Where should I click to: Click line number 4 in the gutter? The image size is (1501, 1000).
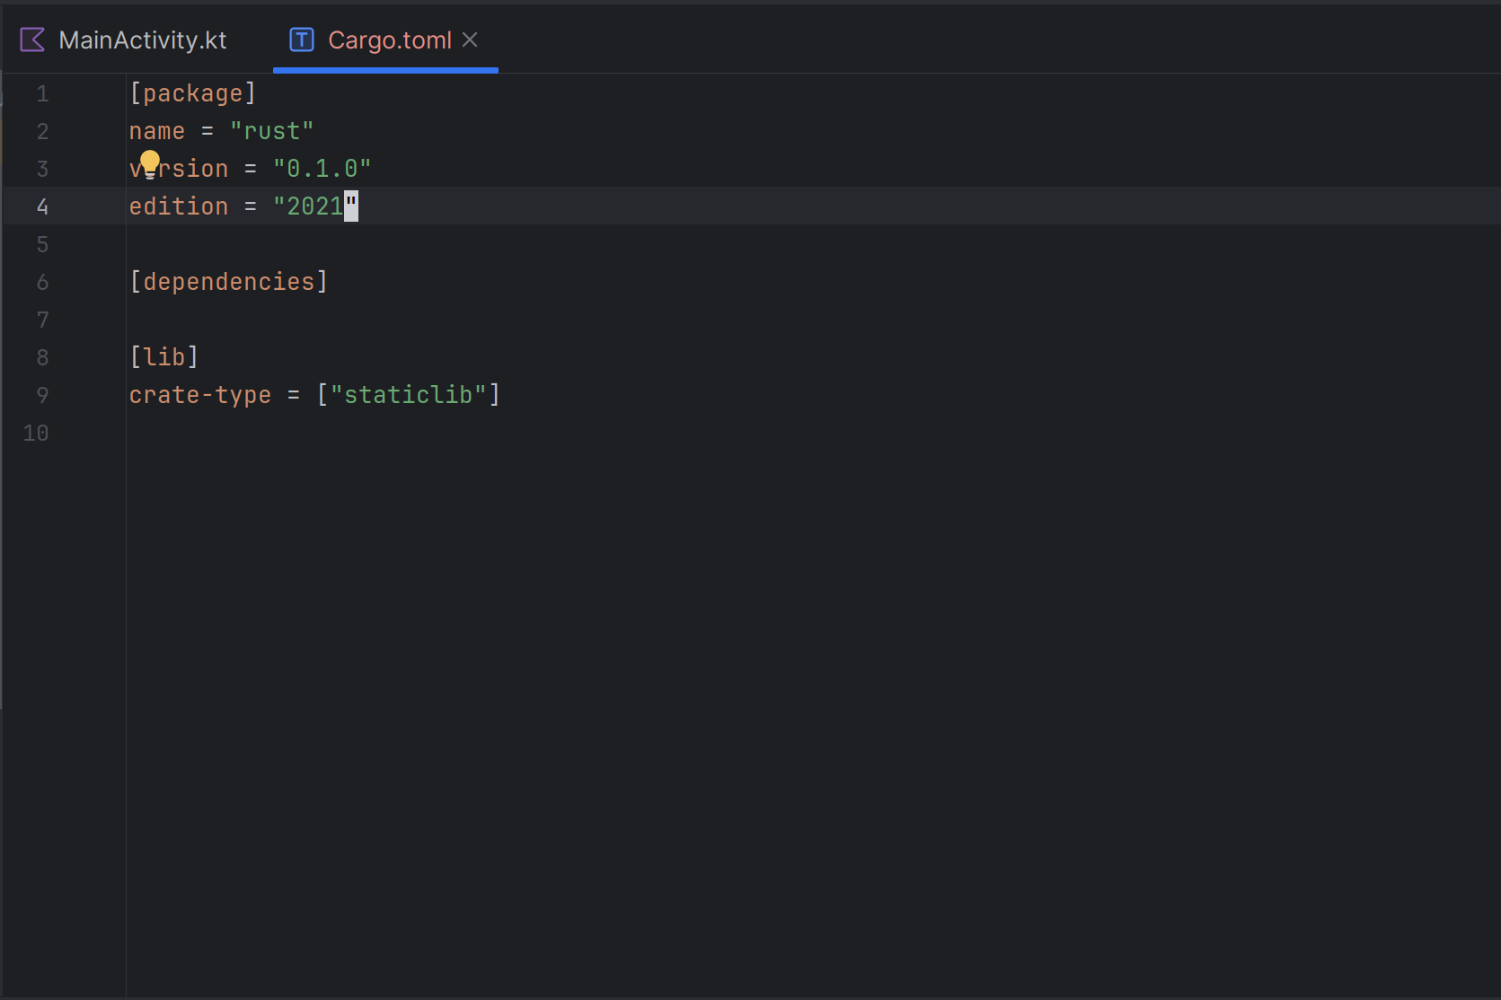tap(42, 206)
